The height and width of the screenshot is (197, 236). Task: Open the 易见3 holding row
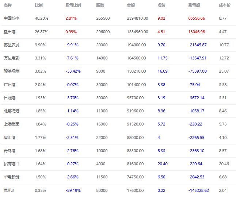[x=118, y=190]
